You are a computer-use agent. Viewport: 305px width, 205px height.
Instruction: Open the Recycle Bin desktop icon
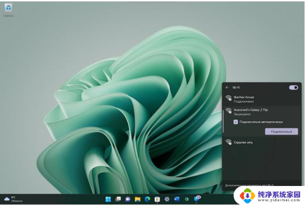[9, 10]
